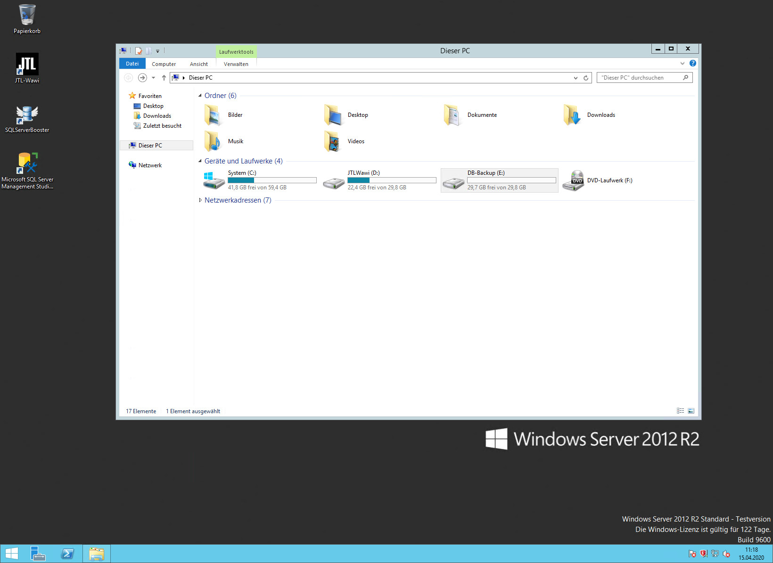Select the DVD-Laufwerk (F:) drive

click(x=598, y=180)
